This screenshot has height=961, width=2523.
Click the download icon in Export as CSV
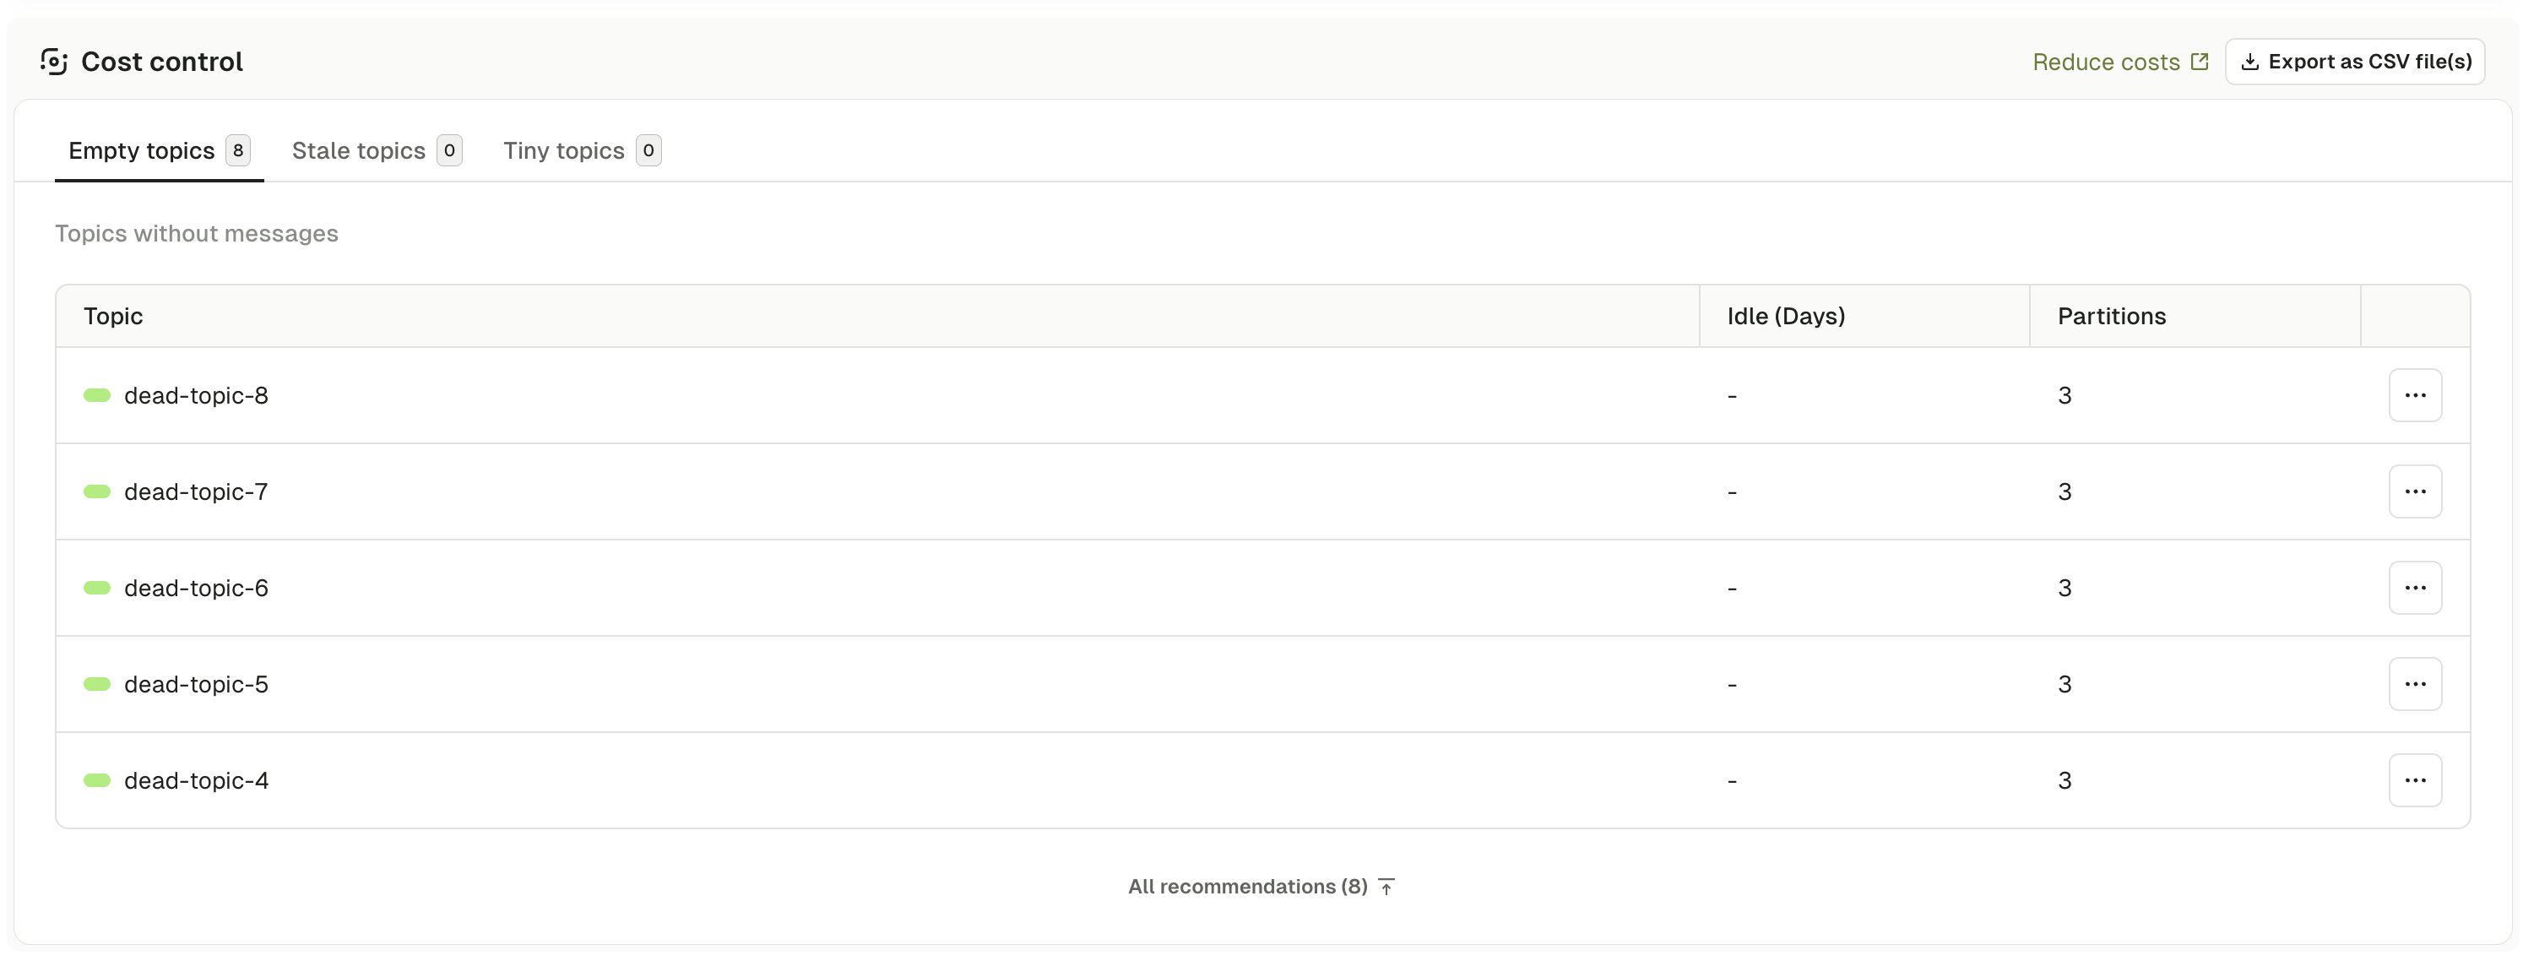(x=2252, y=61)
